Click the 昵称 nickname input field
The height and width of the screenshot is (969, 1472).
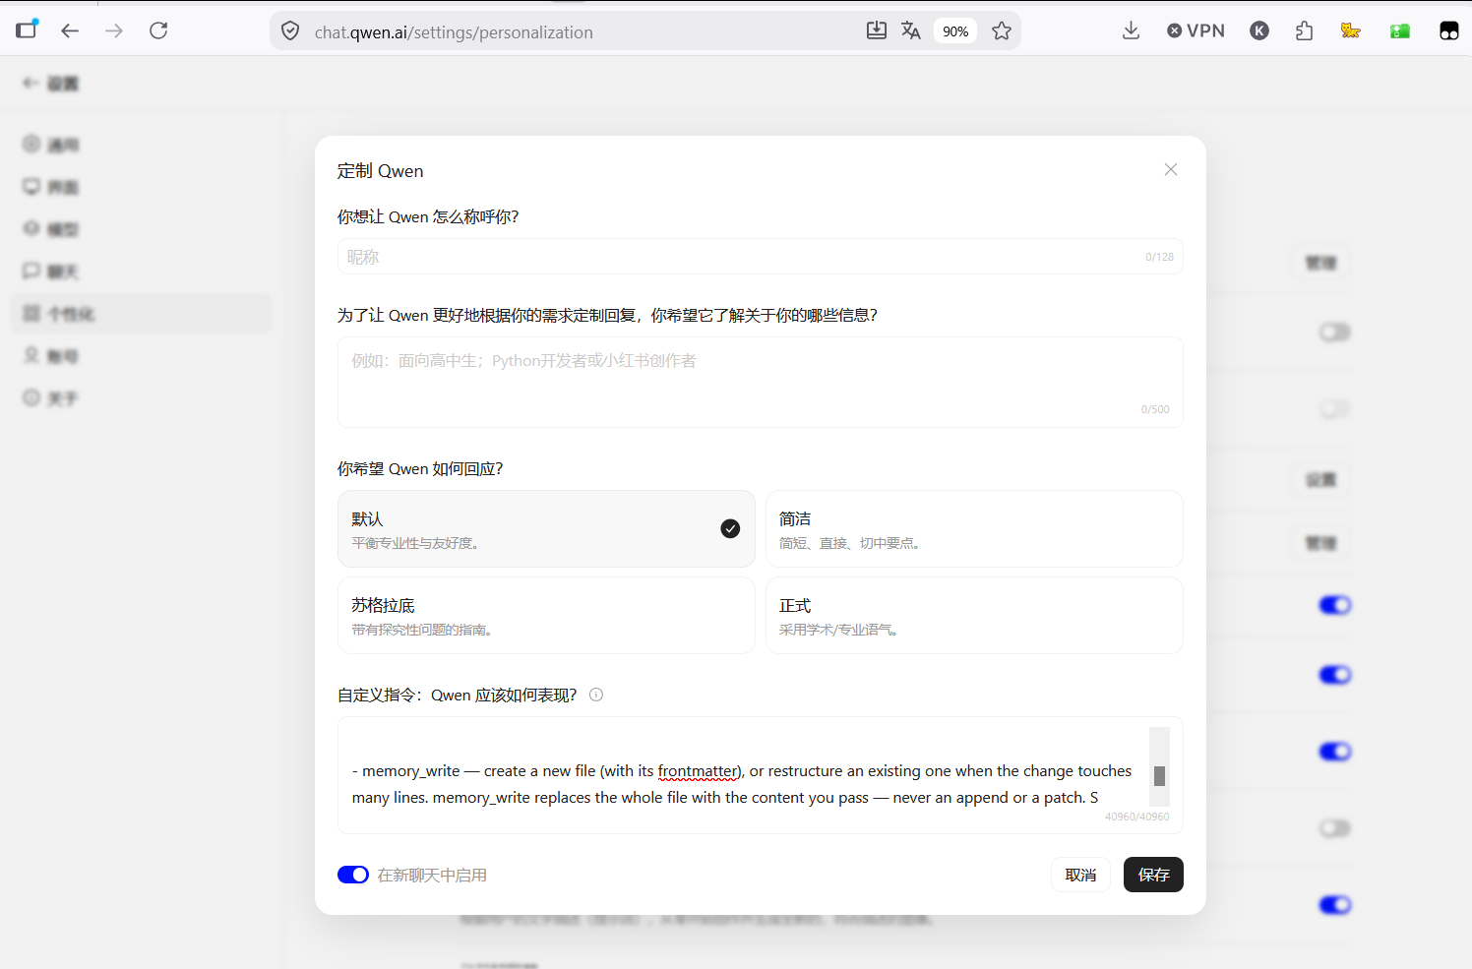(x=760, y=257)
